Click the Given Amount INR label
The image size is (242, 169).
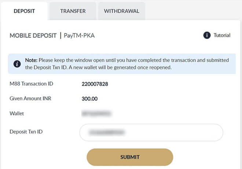30,98
